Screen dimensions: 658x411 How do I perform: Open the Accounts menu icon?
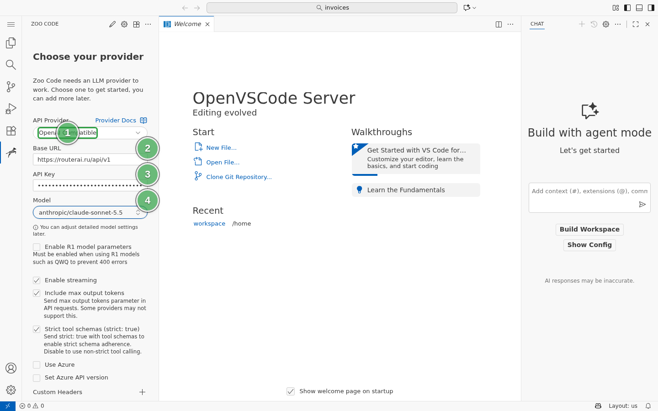click(11, 368)
